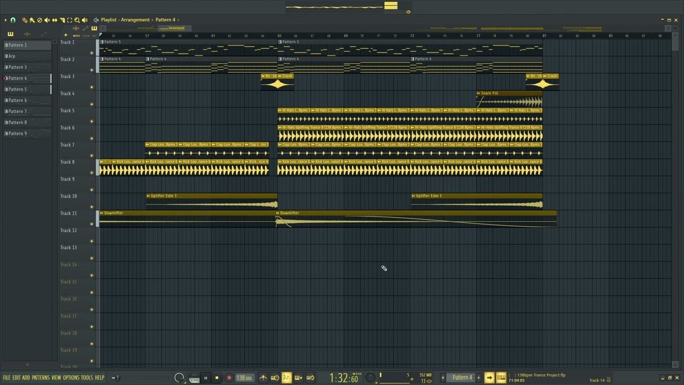
Task: Mute Track 10 using its dot
Action: tap(91, 207)
